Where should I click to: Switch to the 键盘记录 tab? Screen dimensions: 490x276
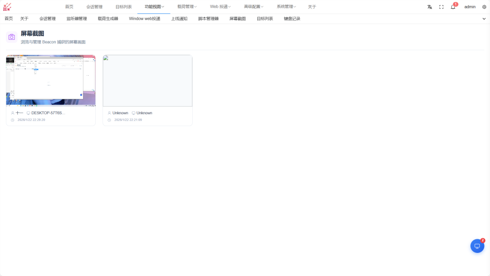[292, 19]
